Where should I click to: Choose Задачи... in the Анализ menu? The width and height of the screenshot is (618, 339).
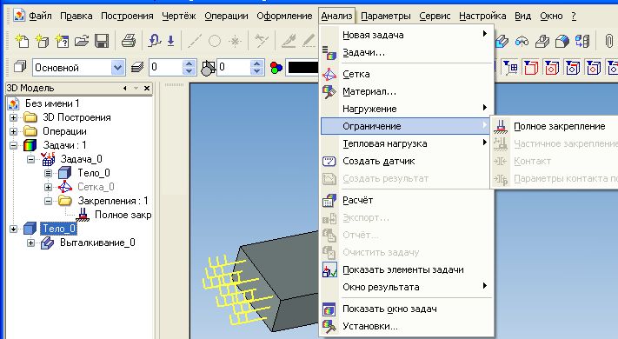407,52
